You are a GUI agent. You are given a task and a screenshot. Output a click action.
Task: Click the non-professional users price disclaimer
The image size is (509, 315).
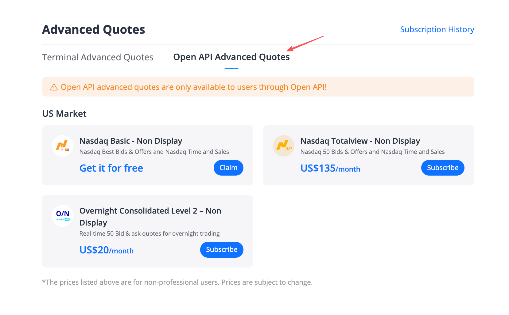click(177, 282)
